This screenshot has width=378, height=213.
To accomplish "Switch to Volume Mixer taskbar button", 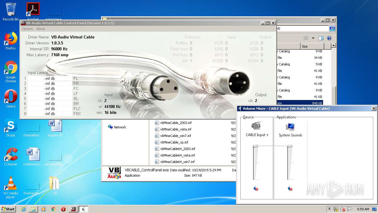I will pyautogui.click(x=84, y=209).
